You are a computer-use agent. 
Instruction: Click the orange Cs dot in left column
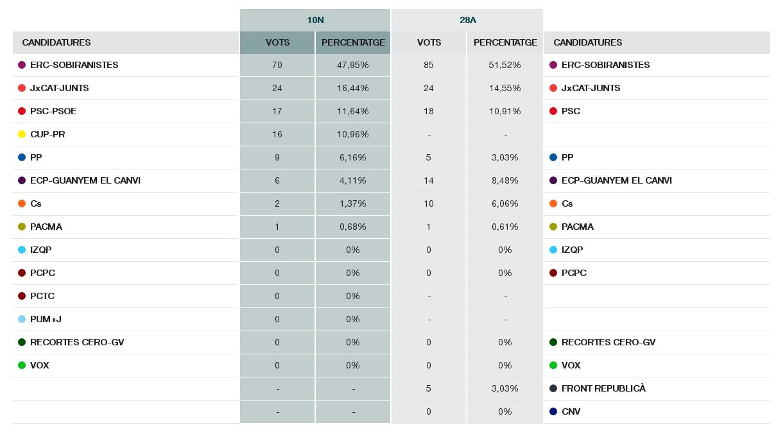(x=22, y=203)
